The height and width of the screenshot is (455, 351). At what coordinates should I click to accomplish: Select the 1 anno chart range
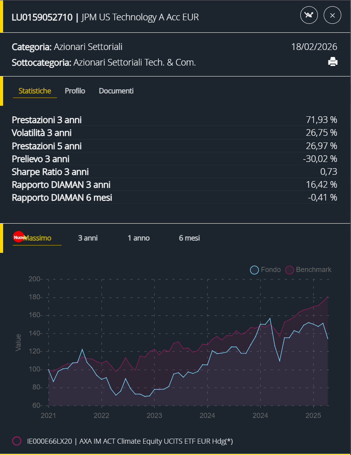[x=138, y=238]
